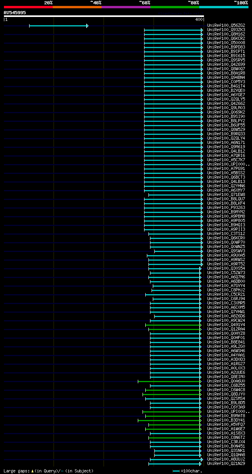Select label UniRef100_C5CR21
The height and width of the screenshot is (474, 252).
[x=226, y=295]
